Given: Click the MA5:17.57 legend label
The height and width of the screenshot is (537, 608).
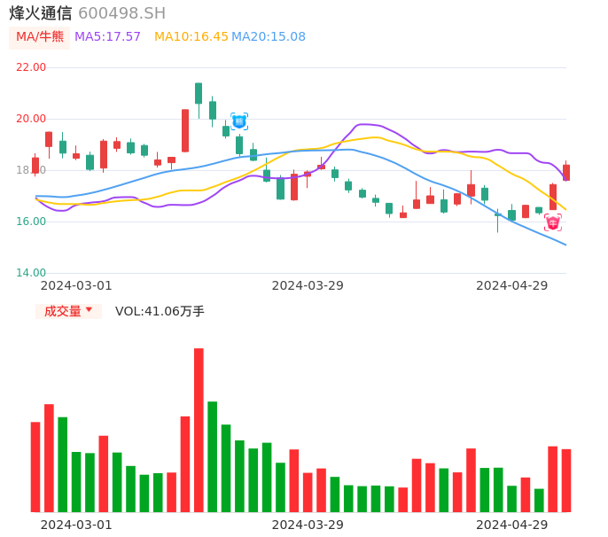Looking at the screenshot, I should [107, 37].
